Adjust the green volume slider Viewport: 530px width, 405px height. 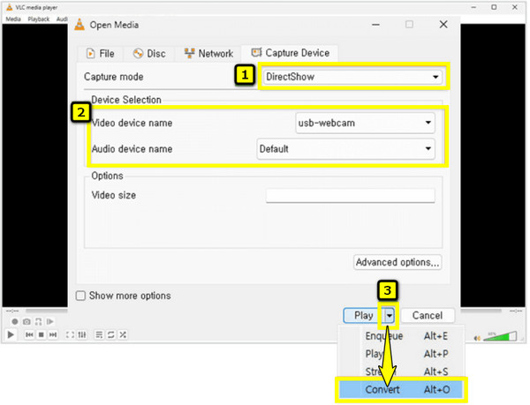coord(500,336)
